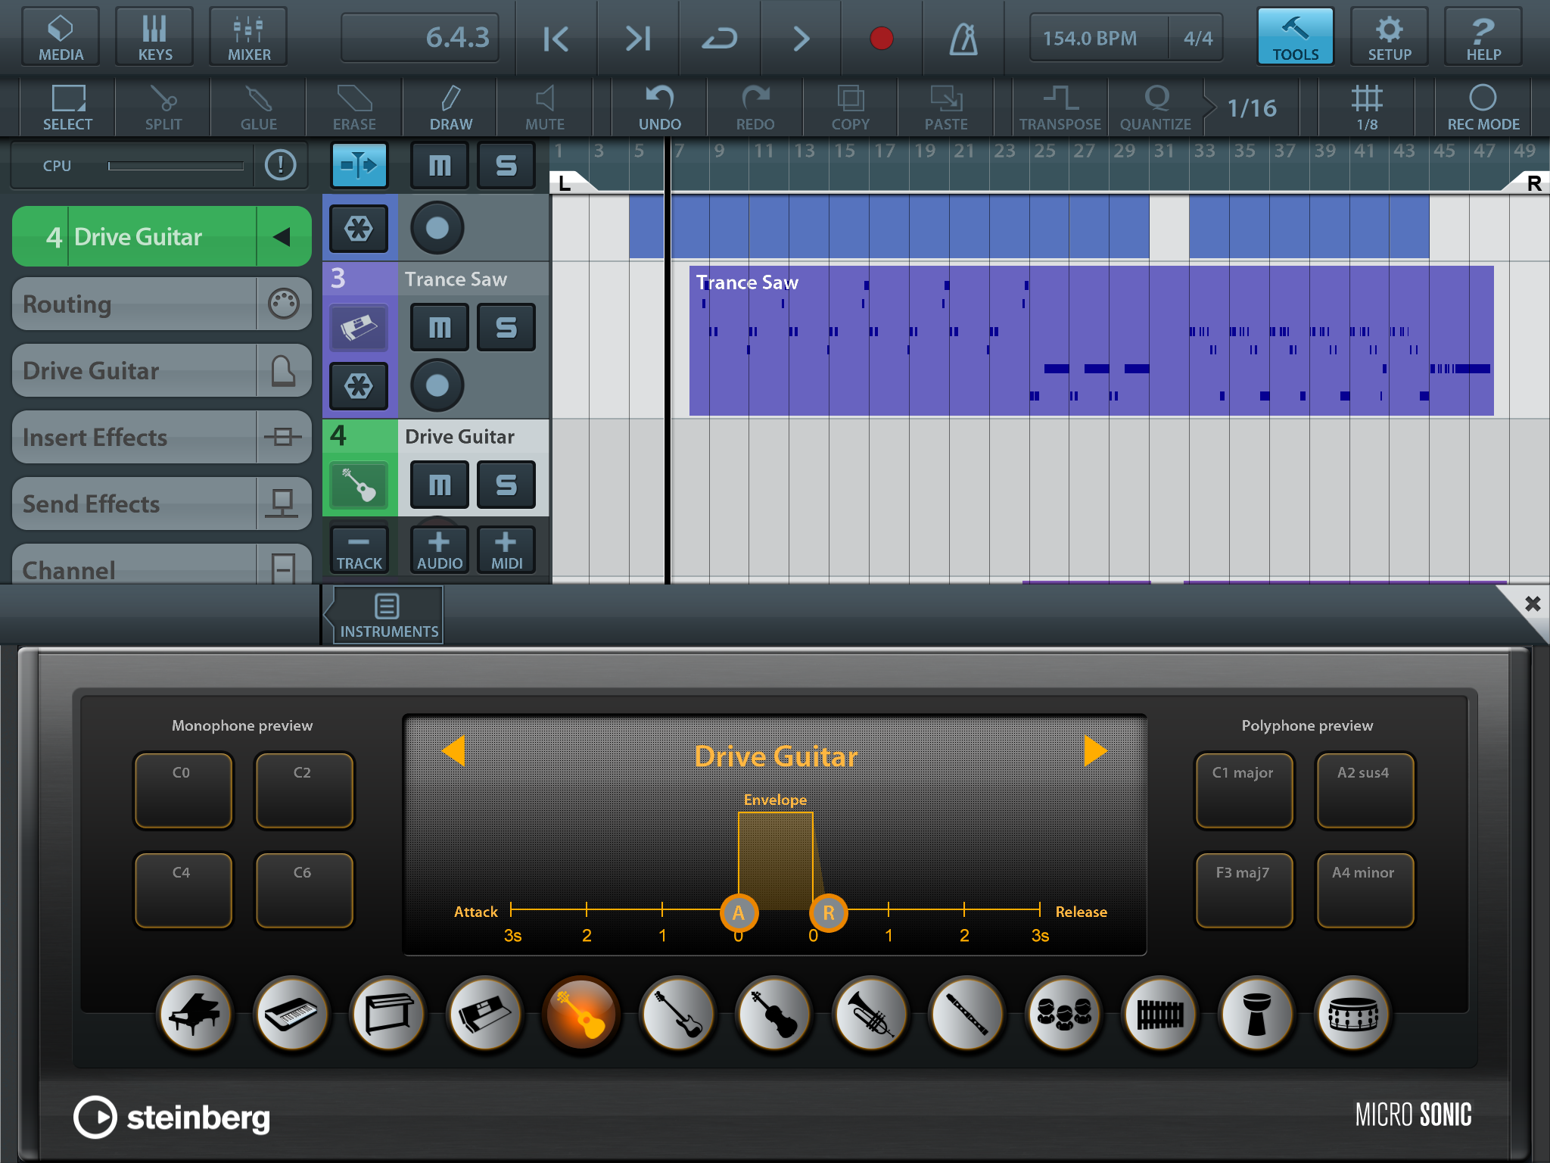The height and width of the screenshot is (1163, 1550).
Task: Switch to the next instrument preset
Action: [1095, 751]
